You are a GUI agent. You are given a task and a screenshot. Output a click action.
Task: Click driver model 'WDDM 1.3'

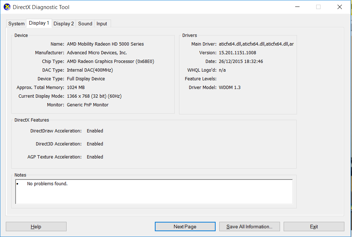tap(230, 88)
